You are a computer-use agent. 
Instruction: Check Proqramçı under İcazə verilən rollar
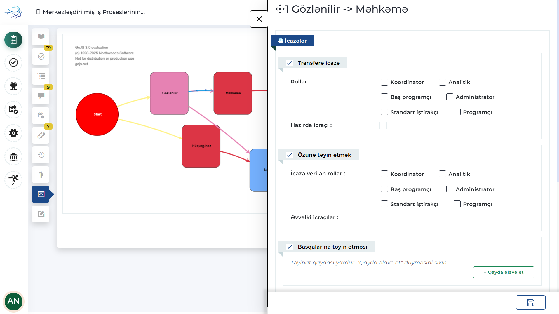[x=457, y=204]
